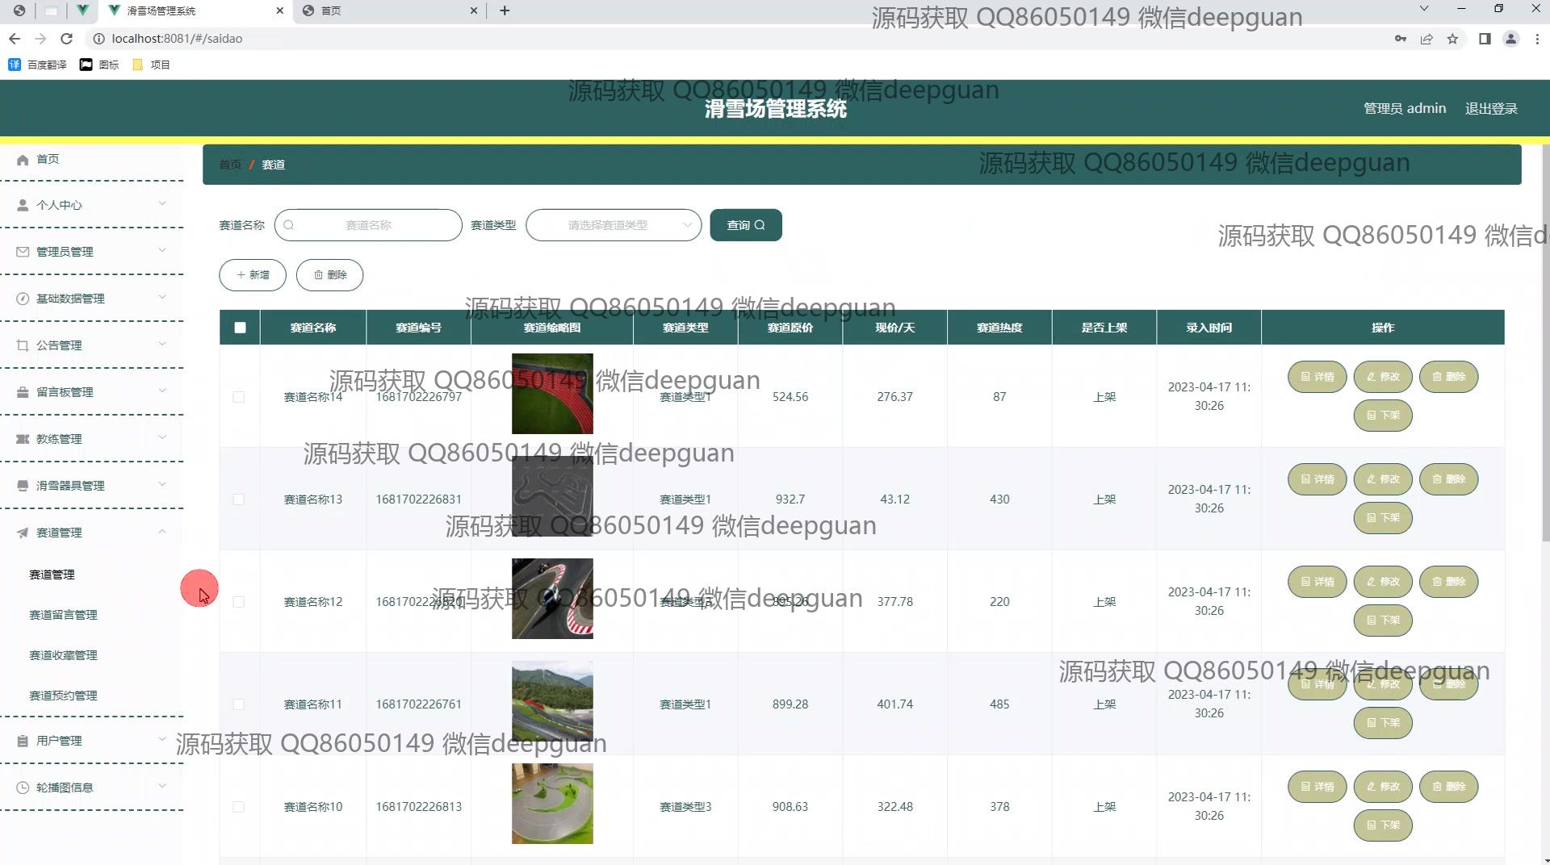
Task: Click the 公告管理 crop icon in sidebar
Action: click(x=23, y=345)
